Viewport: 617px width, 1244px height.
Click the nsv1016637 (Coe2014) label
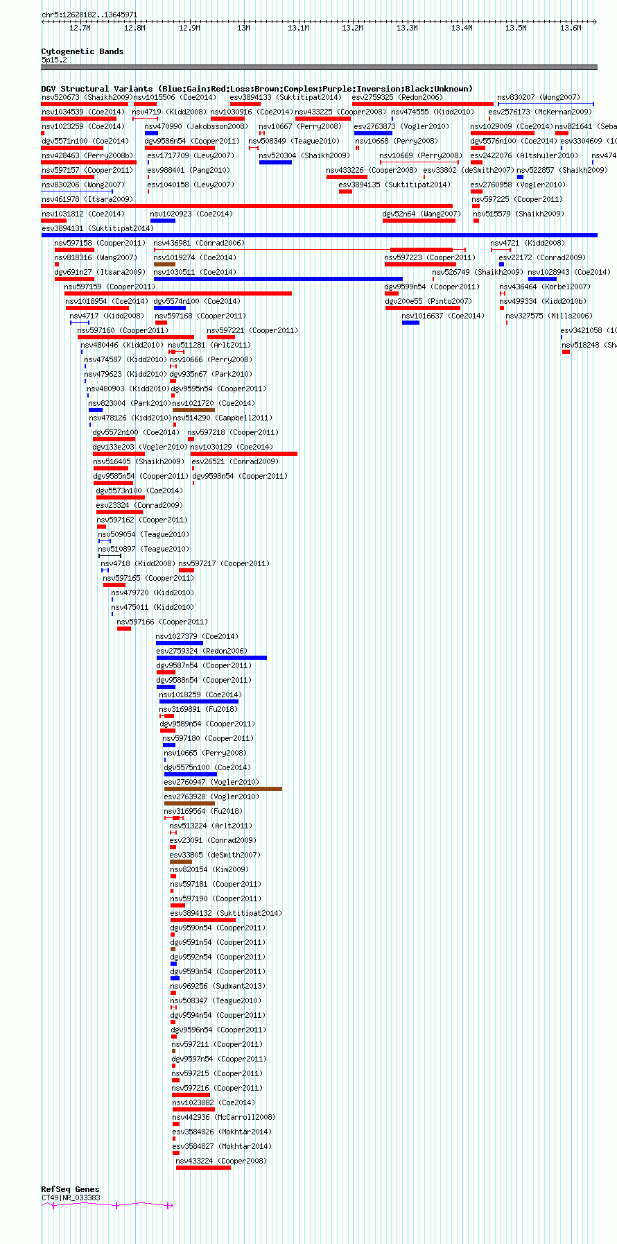443,316
